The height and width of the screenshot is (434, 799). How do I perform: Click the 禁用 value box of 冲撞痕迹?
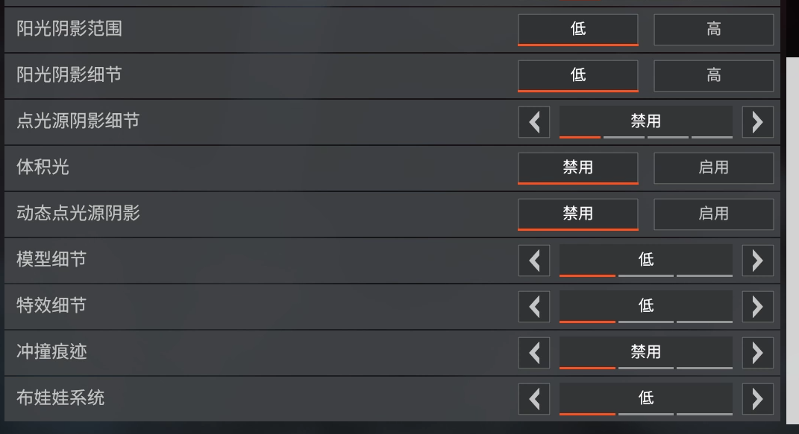click(x=645, y=352)
